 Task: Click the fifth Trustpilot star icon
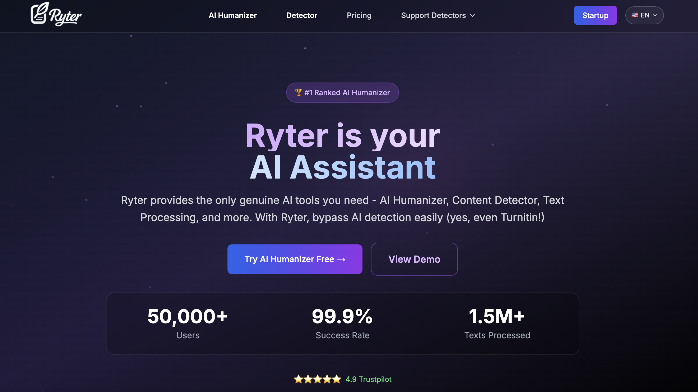(336, 379)
